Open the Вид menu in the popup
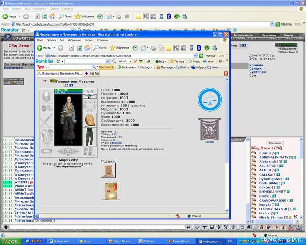 [x=62, y=40]
